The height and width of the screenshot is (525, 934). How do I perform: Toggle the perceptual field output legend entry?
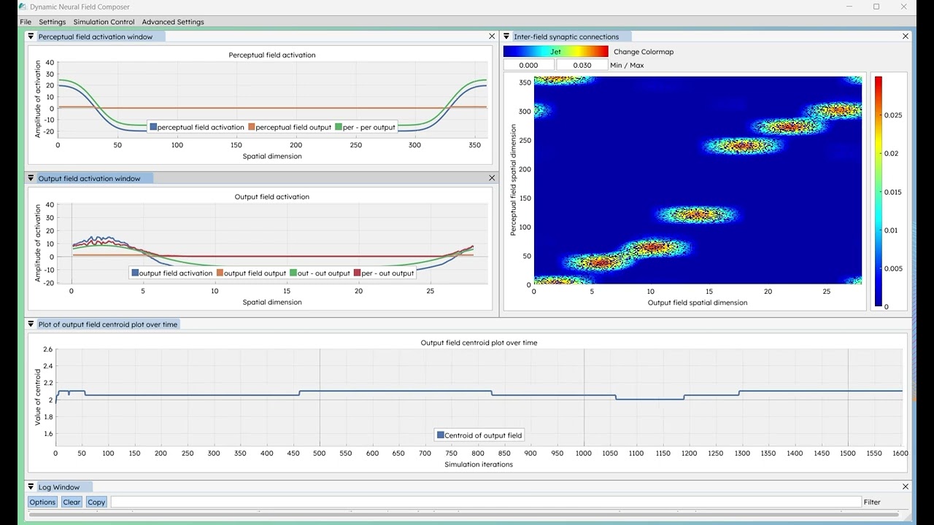(290, 127)
